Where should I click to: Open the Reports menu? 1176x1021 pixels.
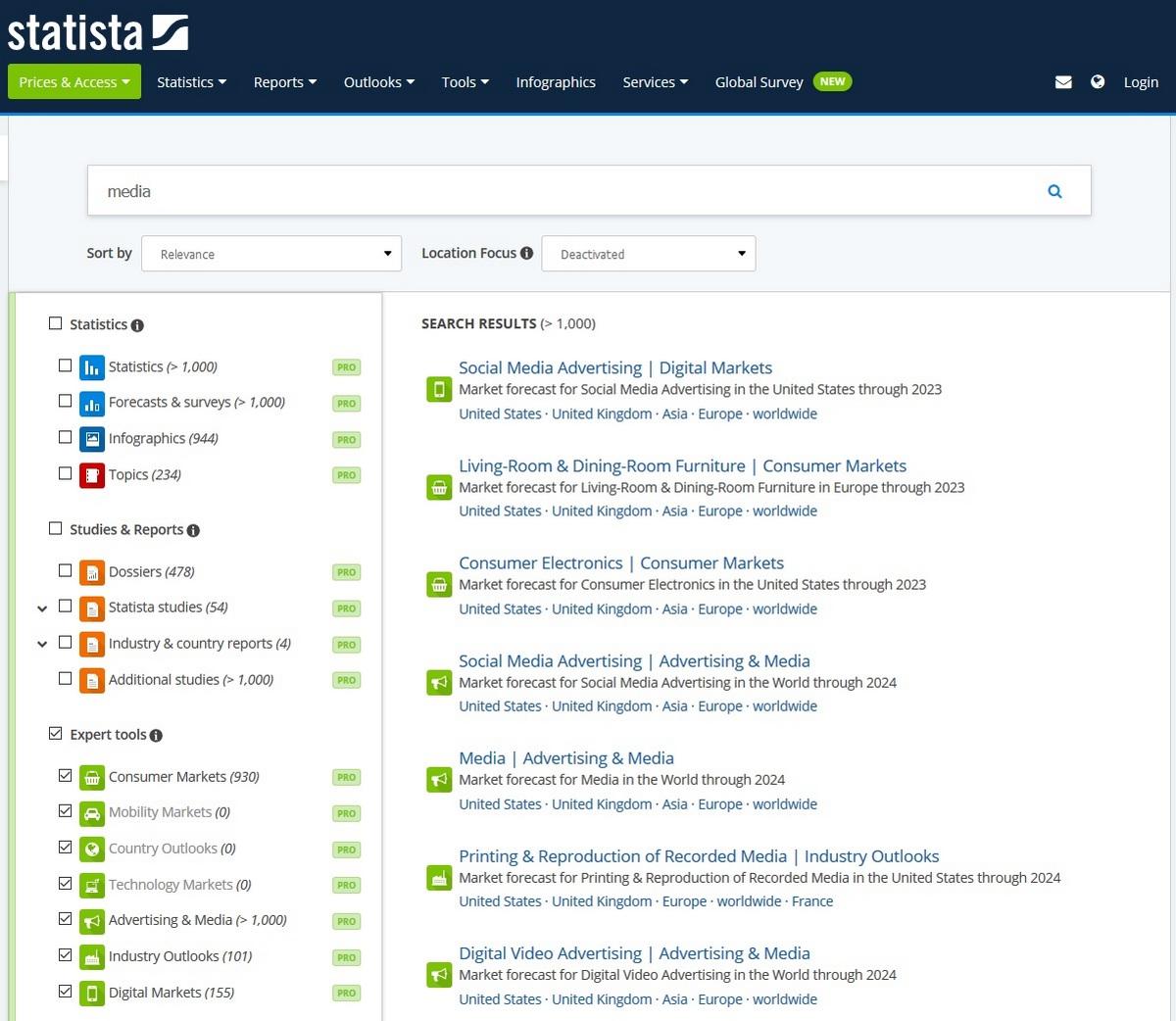pyautogui.click(x=284, y=82)
